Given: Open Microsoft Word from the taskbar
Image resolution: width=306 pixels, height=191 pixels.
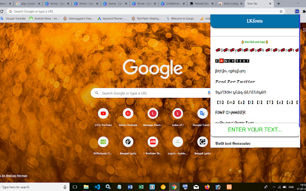Looking at the screenshot, I should tap(130, 187).
